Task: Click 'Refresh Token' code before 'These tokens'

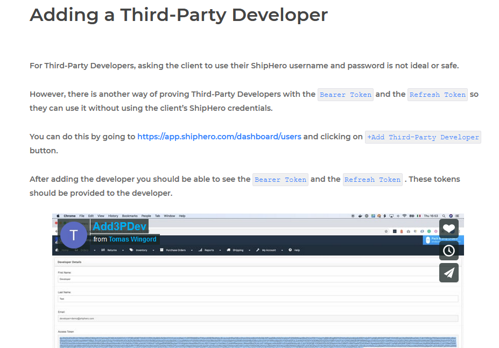Action: (373, 180)
